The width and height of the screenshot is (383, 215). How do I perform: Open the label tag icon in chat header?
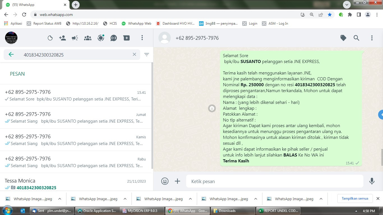(343, 38)
